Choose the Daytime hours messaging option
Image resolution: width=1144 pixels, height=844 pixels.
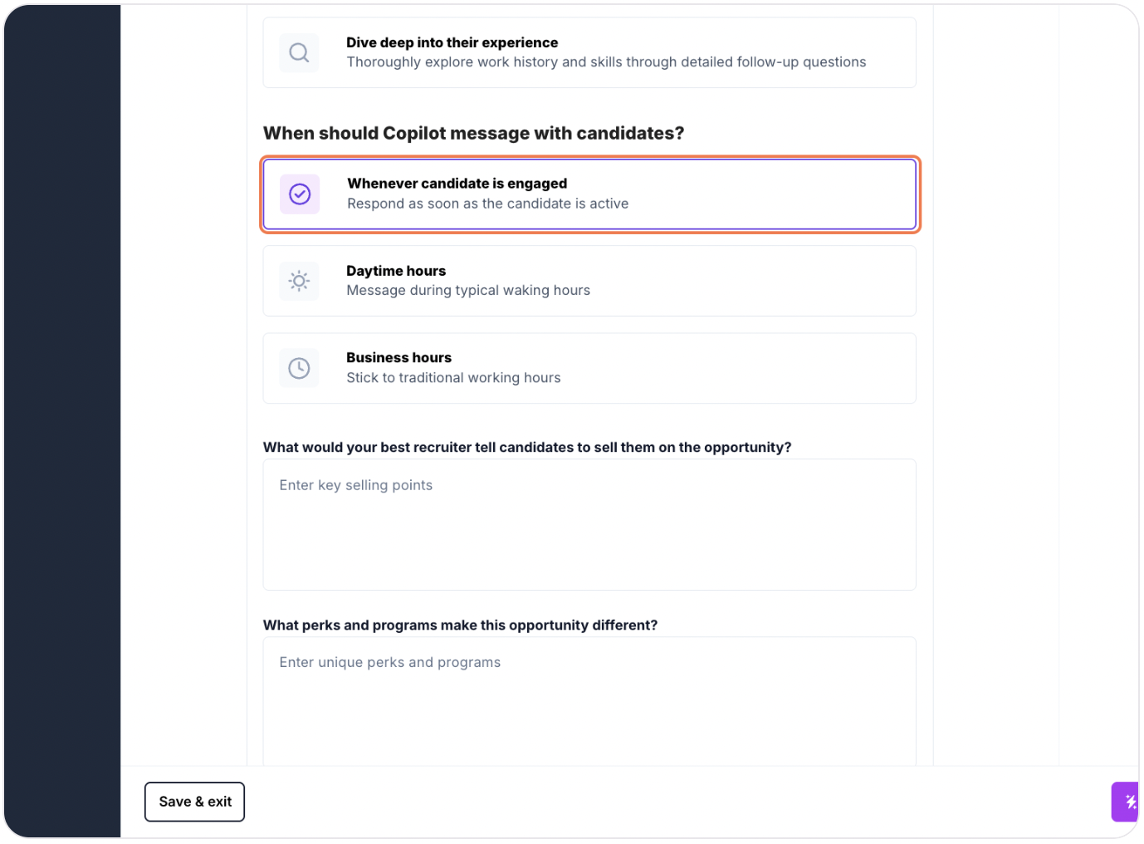(x=589, y=281)
